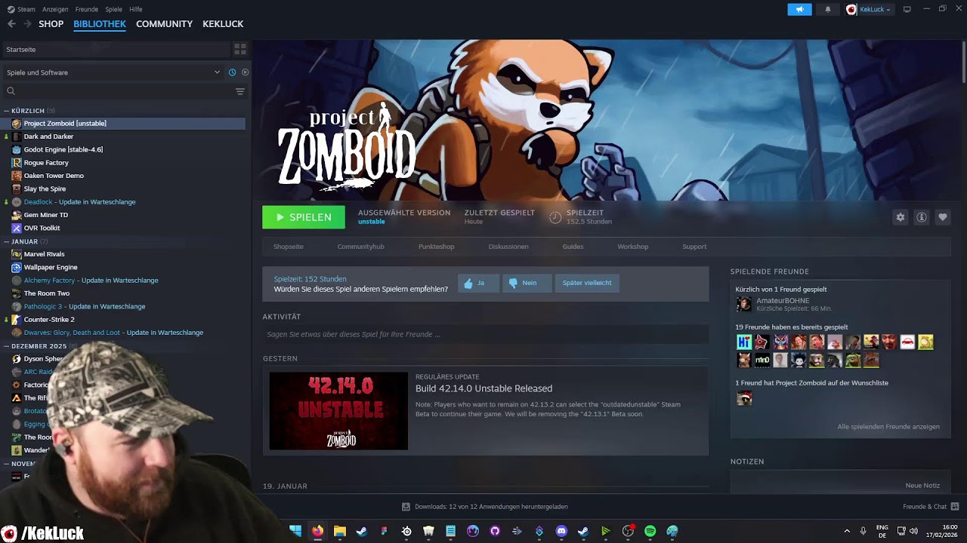Viewport: 967px width, 543px height.
Task: Open Build 42.14.0 Unstable Released news
Action: click(x=483, y=388)
